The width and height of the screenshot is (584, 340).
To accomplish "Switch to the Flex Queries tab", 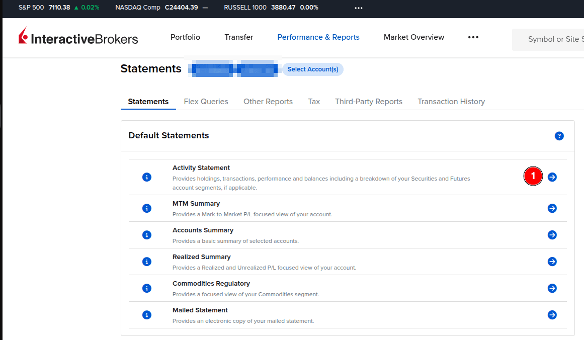I will click(206, 102).
